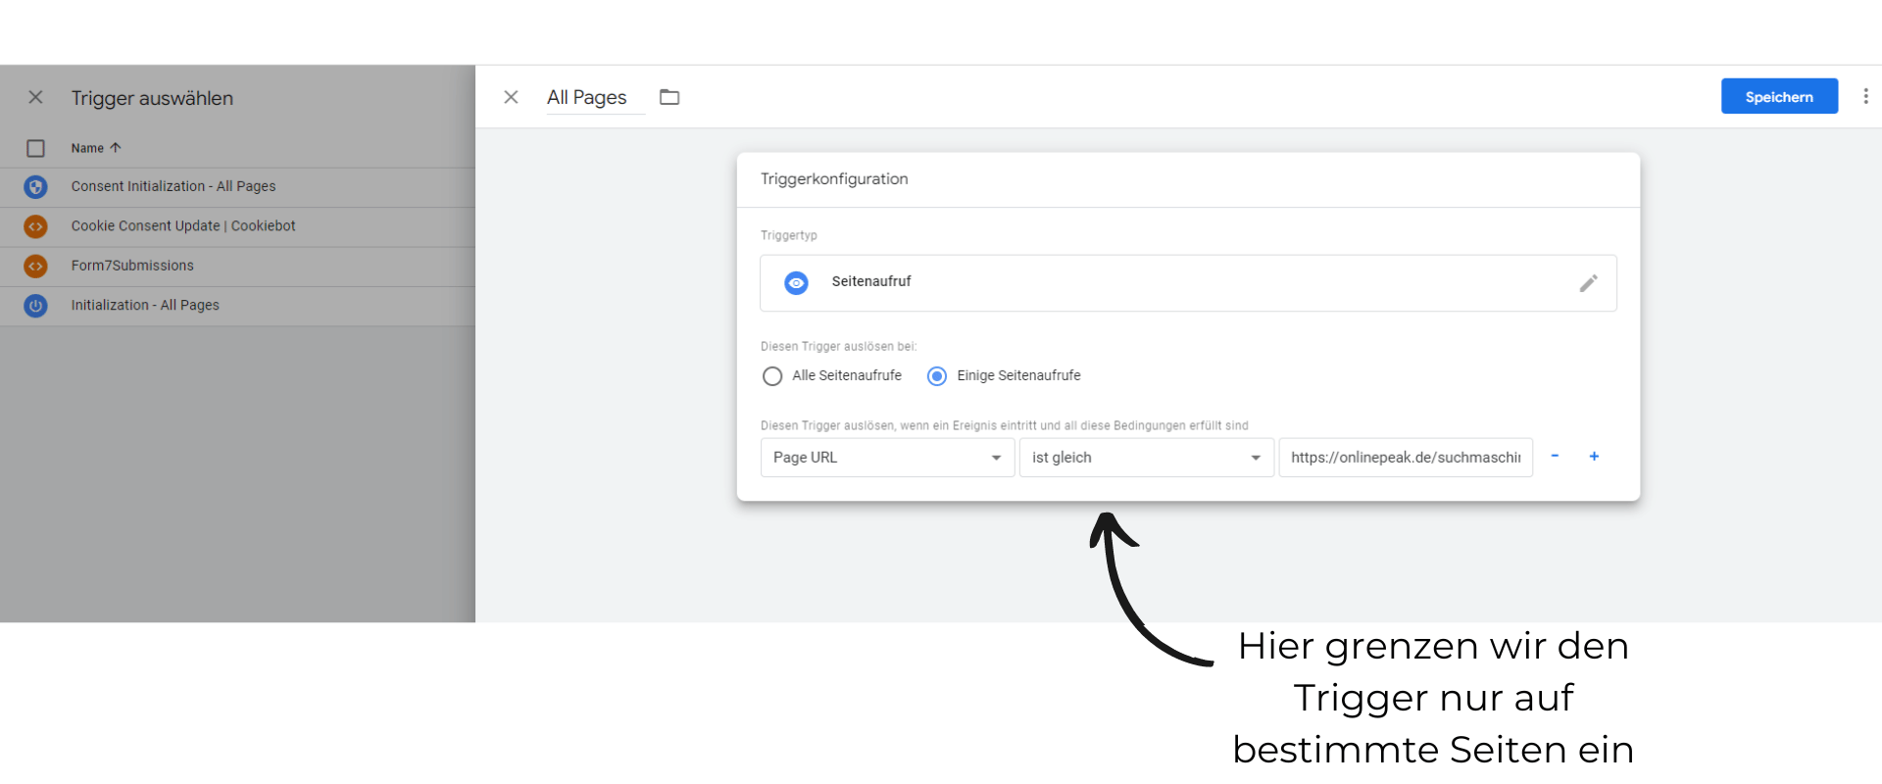Viewport: 1882px width, 784px height.
Task: Click the Speichern button
Action: pyautogui.click(x=1779, y=96)
